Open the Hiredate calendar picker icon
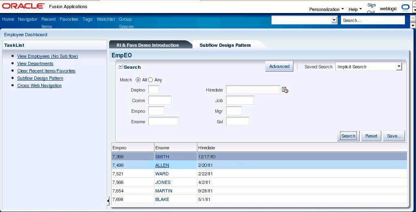This screenshot has height=212, width=416. tap(285, 90)
